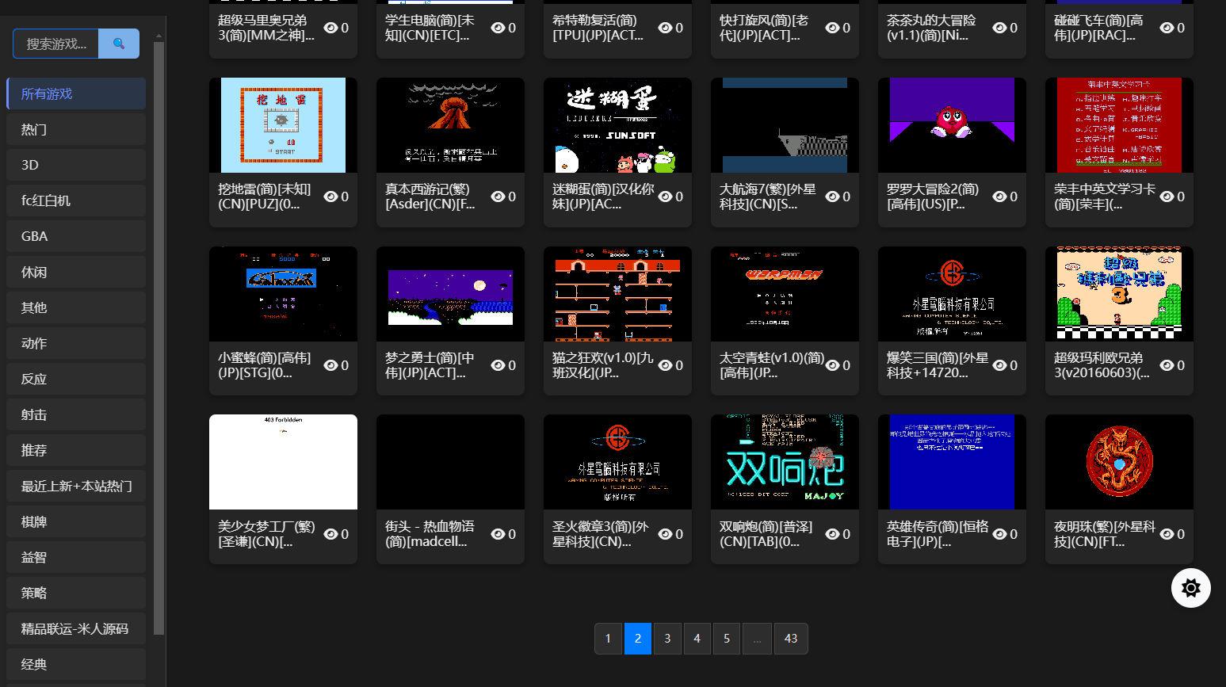1226x687 pixels.
Task: Open the gear settings button
Action: [1190, 588]
